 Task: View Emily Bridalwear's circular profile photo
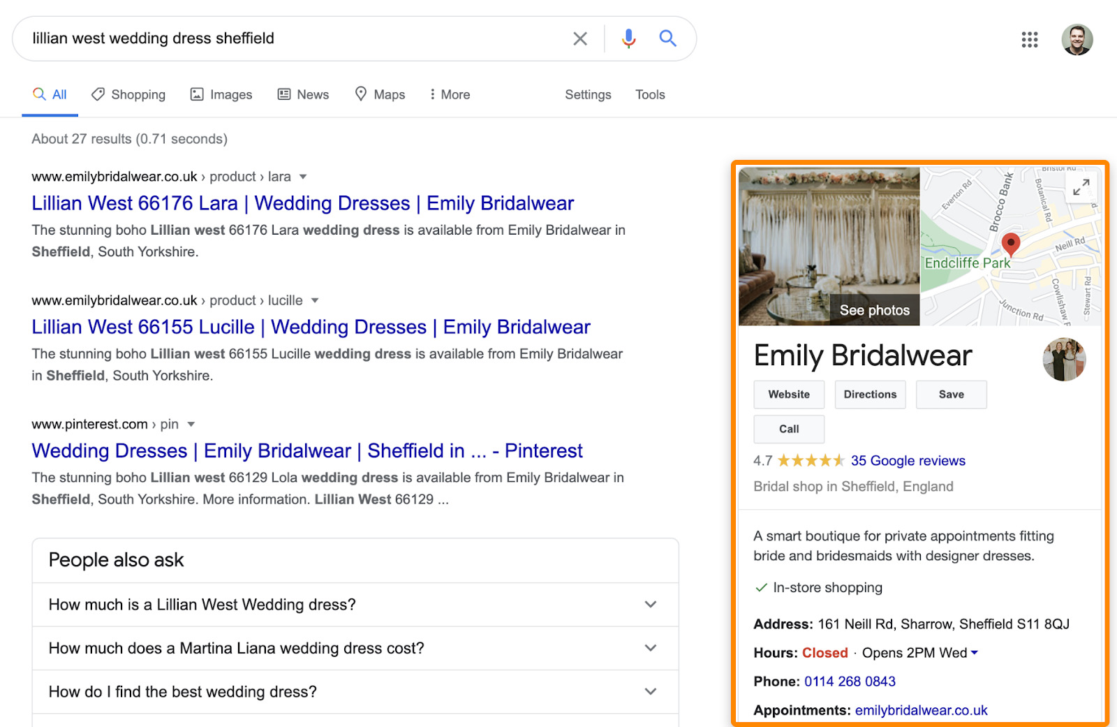pos(1063,358)
